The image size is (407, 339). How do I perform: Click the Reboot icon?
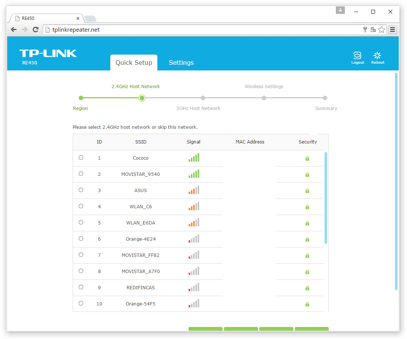(378, 58)
